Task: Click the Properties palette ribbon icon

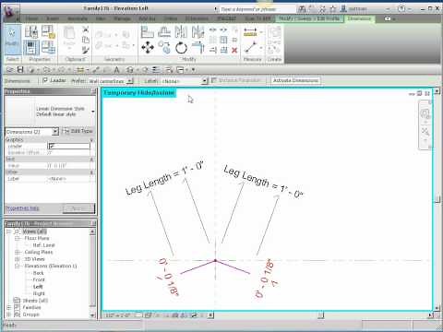Action: 31,48
